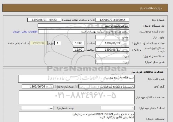Click the remaining time countdown 23:23:39
173x122 pixels.
tap(39, 43)
